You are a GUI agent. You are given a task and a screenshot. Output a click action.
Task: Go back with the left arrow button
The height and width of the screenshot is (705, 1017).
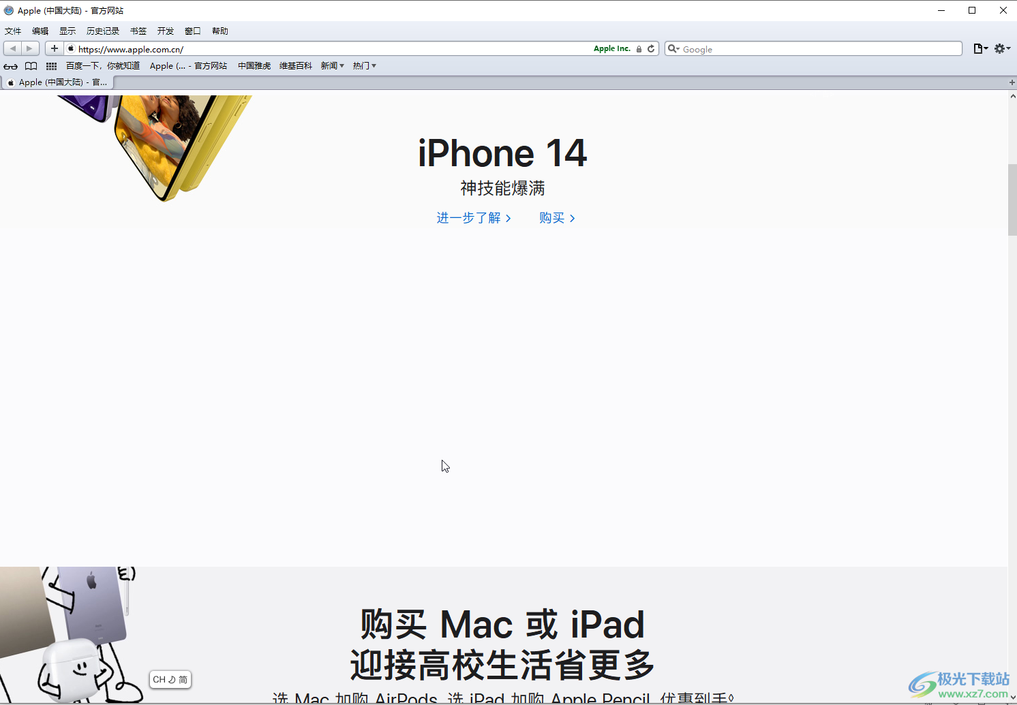coord(12,48)
